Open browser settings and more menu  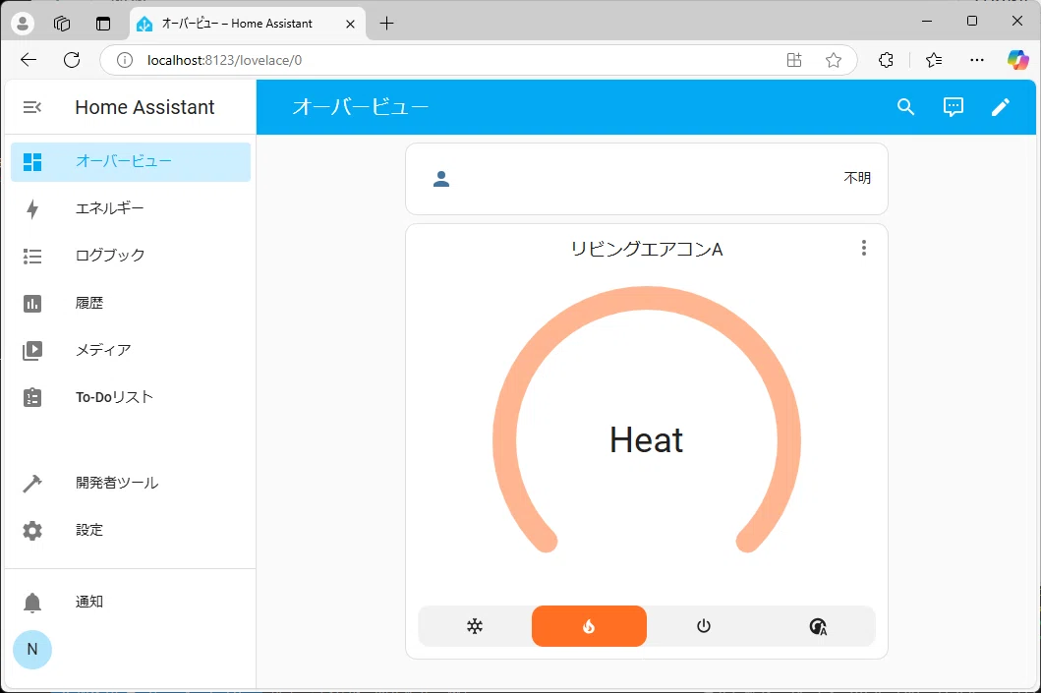coord(976,60)
